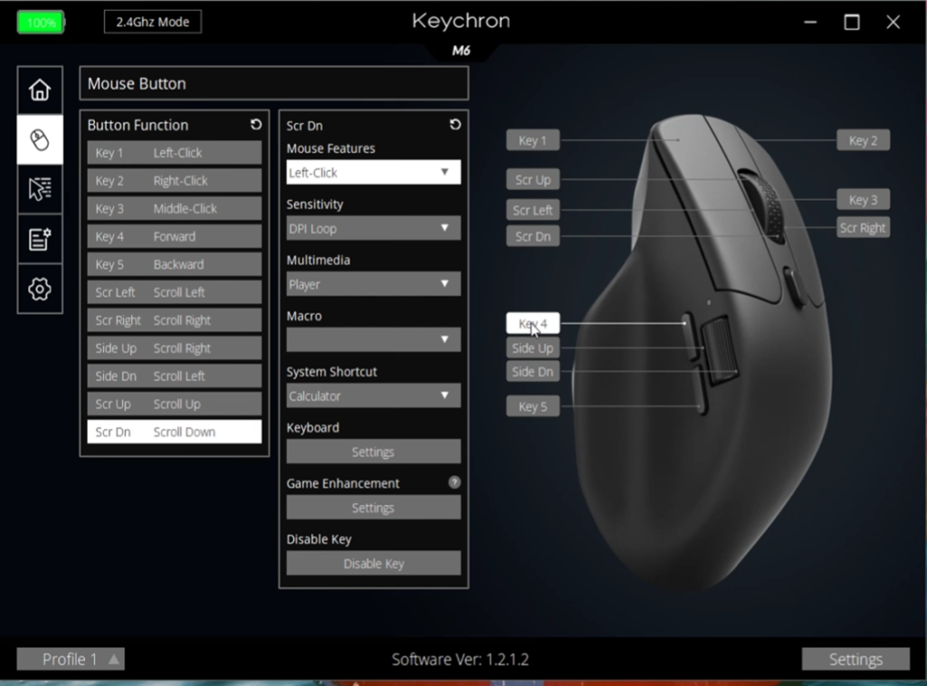927x686 pixels.
Task: Click the M6 model tab
Action: coord(461,51)
